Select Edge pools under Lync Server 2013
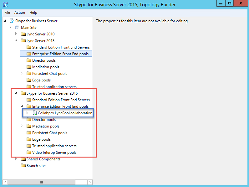 coord(41,80)
